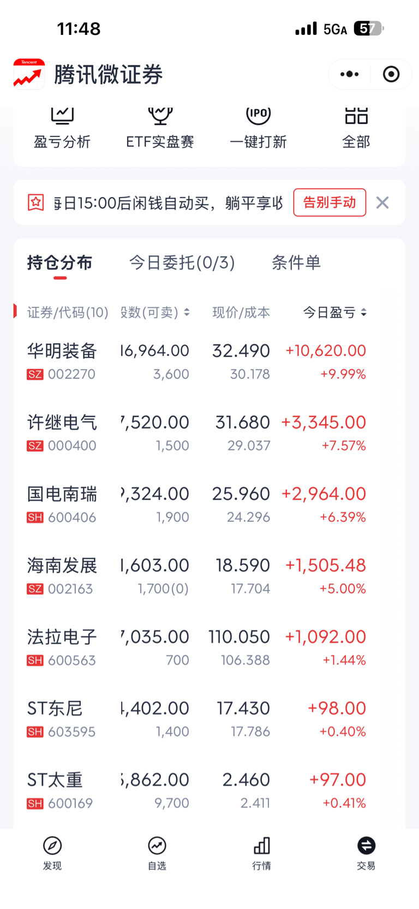
Task: Dismiss the auto-buy banner with X
Action: (x=382, y=203)
